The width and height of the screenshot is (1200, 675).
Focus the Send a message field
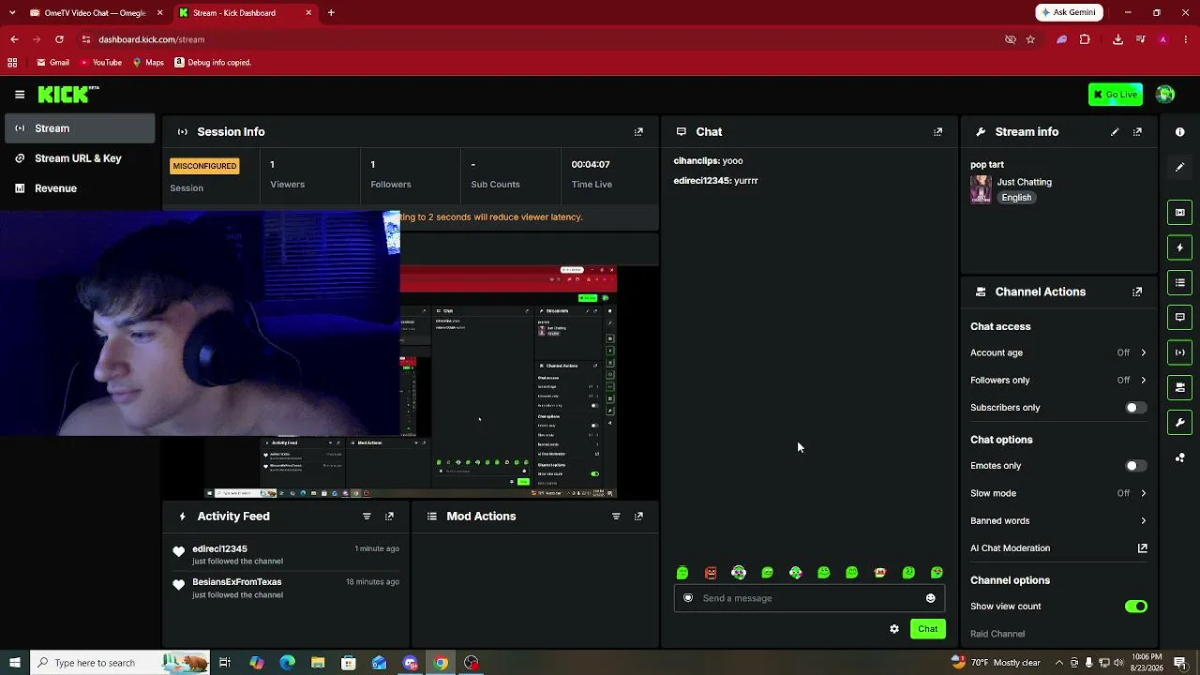[x=809, y=598]
